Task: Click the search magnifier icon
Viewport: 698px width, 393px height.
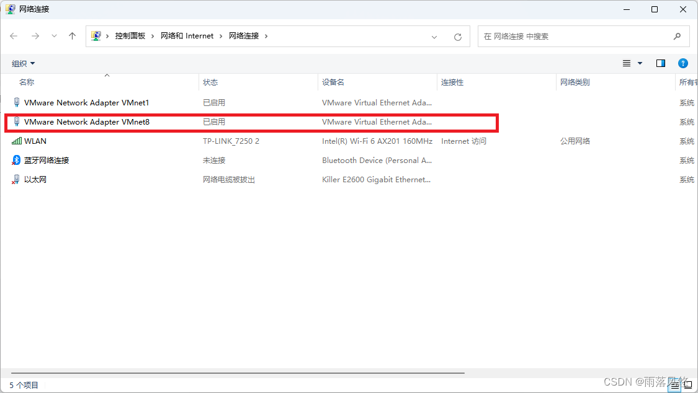Action: click(677, 37)
